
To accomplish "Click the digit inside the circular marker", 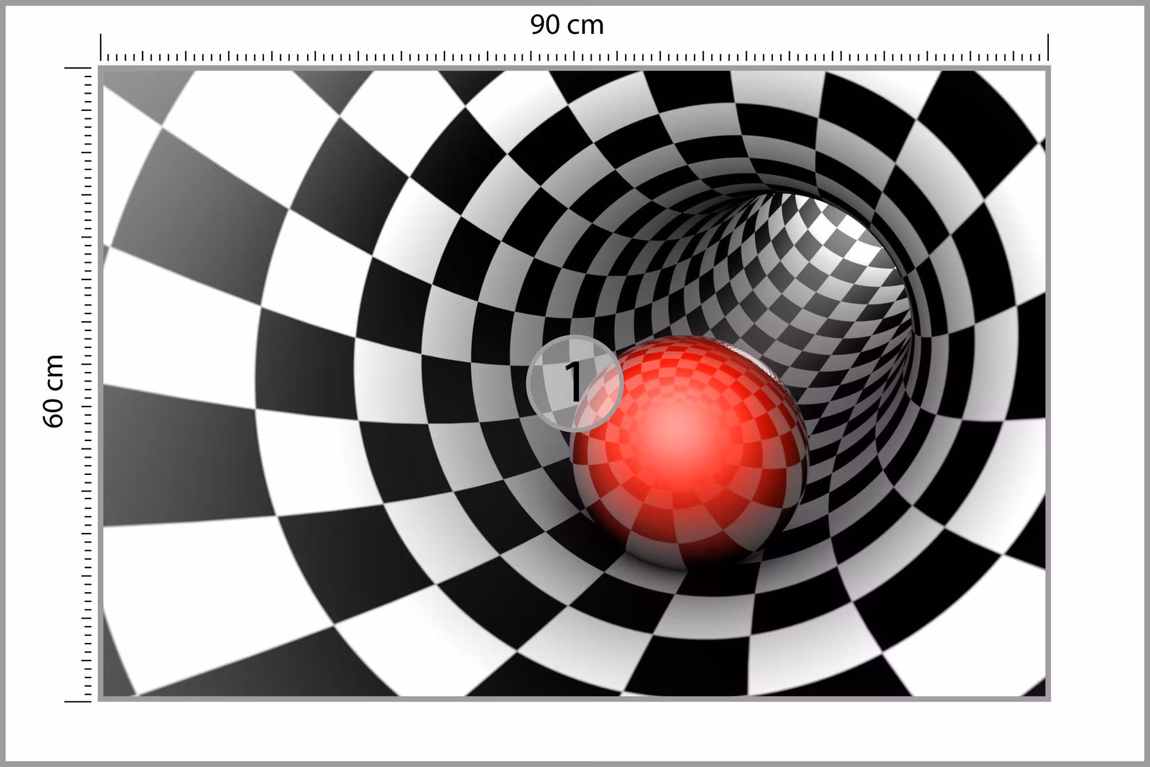I will coord(574,382).
